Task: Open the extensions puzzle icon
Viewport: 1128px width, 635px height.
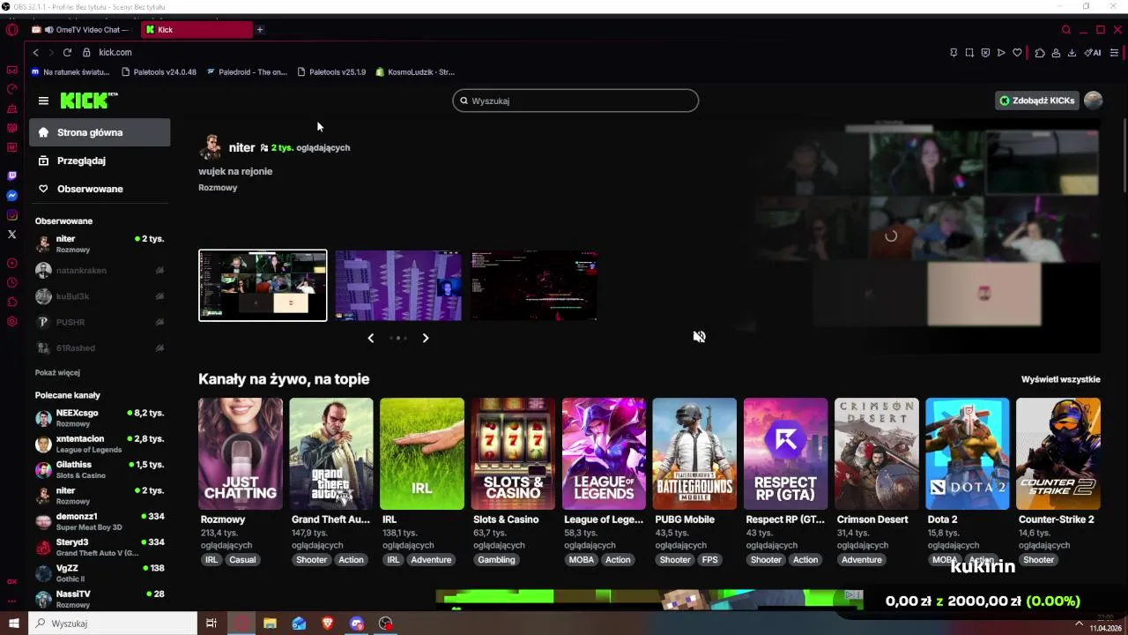Action: [1040, 52]
